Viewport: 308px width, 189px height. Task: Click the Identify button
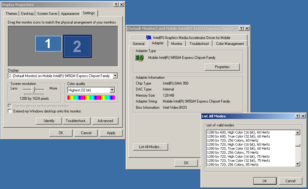pyautogui.click(x=49, y=121)
